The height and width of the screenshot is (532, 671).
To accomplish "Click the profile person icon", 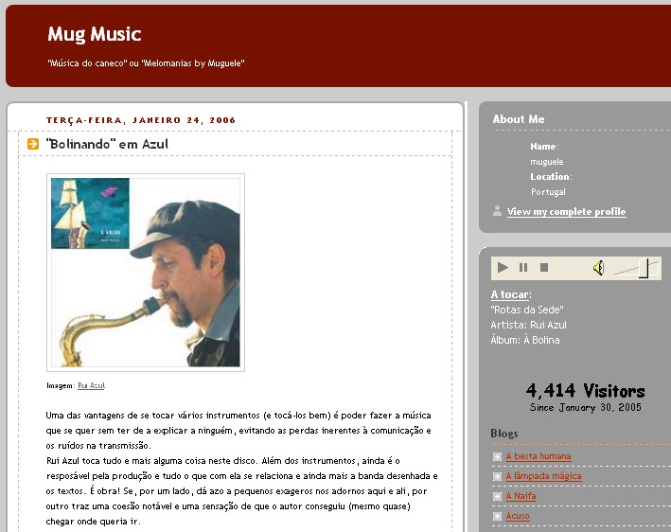I will 497,211.
